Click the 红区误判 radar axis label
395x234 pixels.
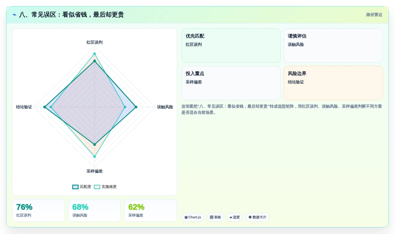click(x=94, y=42)
